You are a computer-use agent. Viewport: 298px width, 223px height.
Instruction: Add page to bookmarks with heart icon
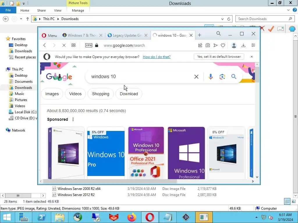[223, 45]
